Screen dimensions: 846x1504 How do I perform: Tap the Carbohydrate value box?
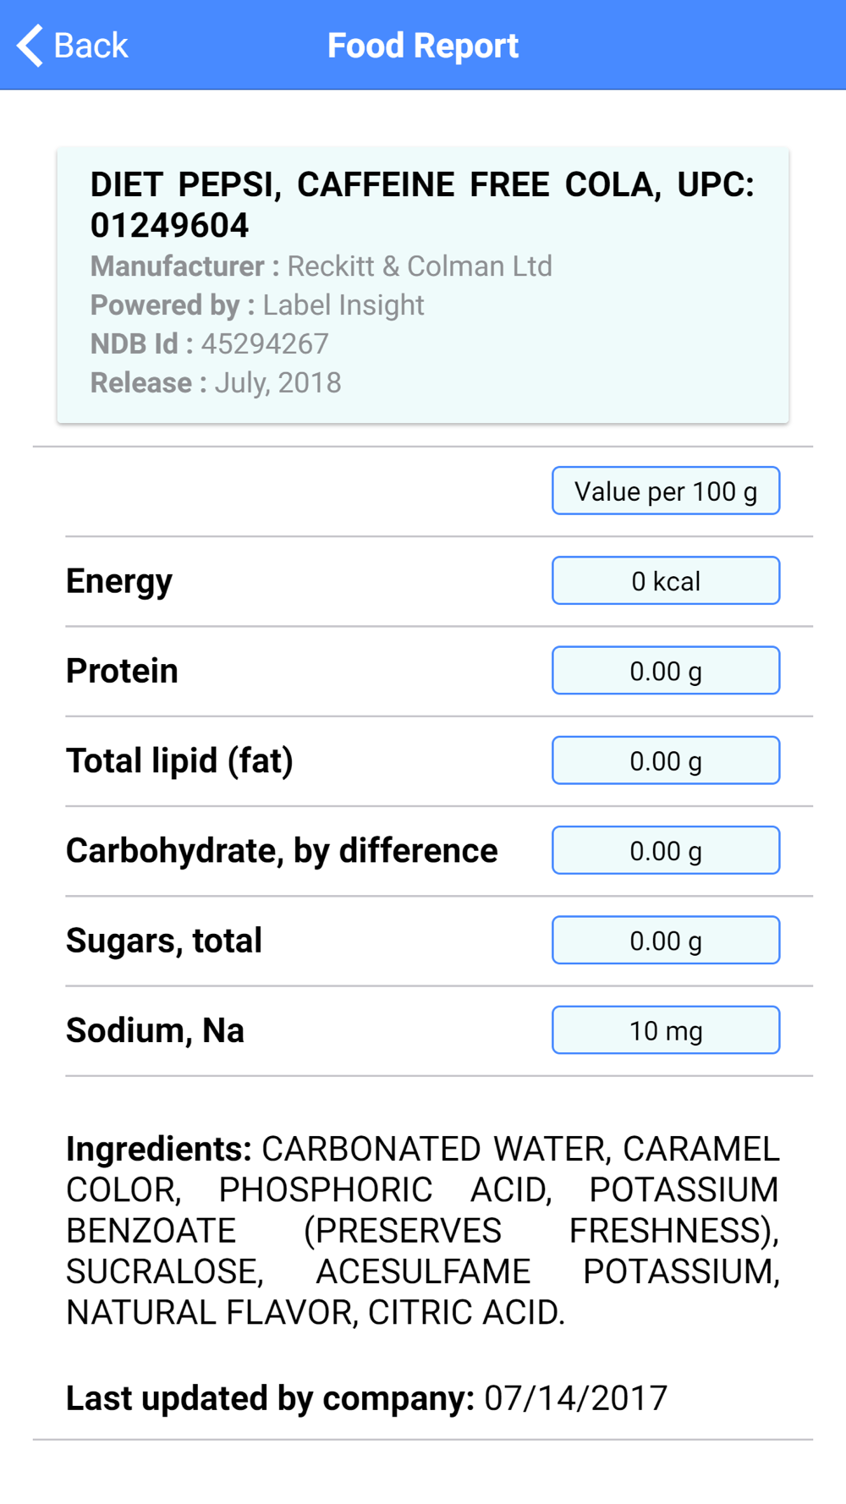[x=666, y=850]
